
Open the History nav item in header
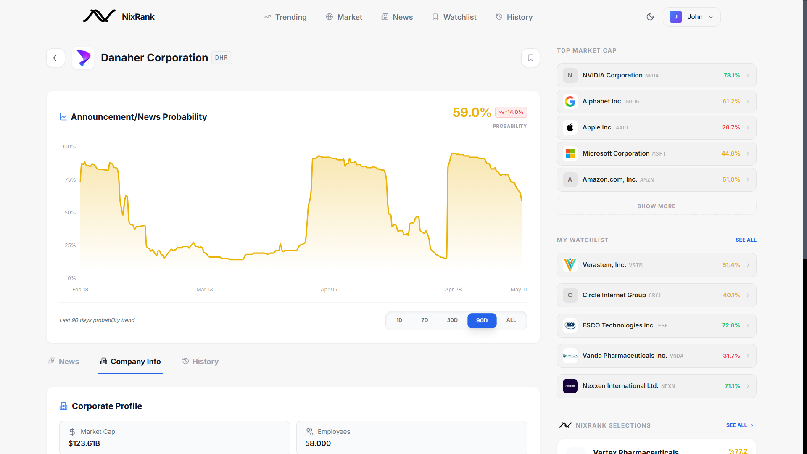pyautogui.click(x=514, y=17)
